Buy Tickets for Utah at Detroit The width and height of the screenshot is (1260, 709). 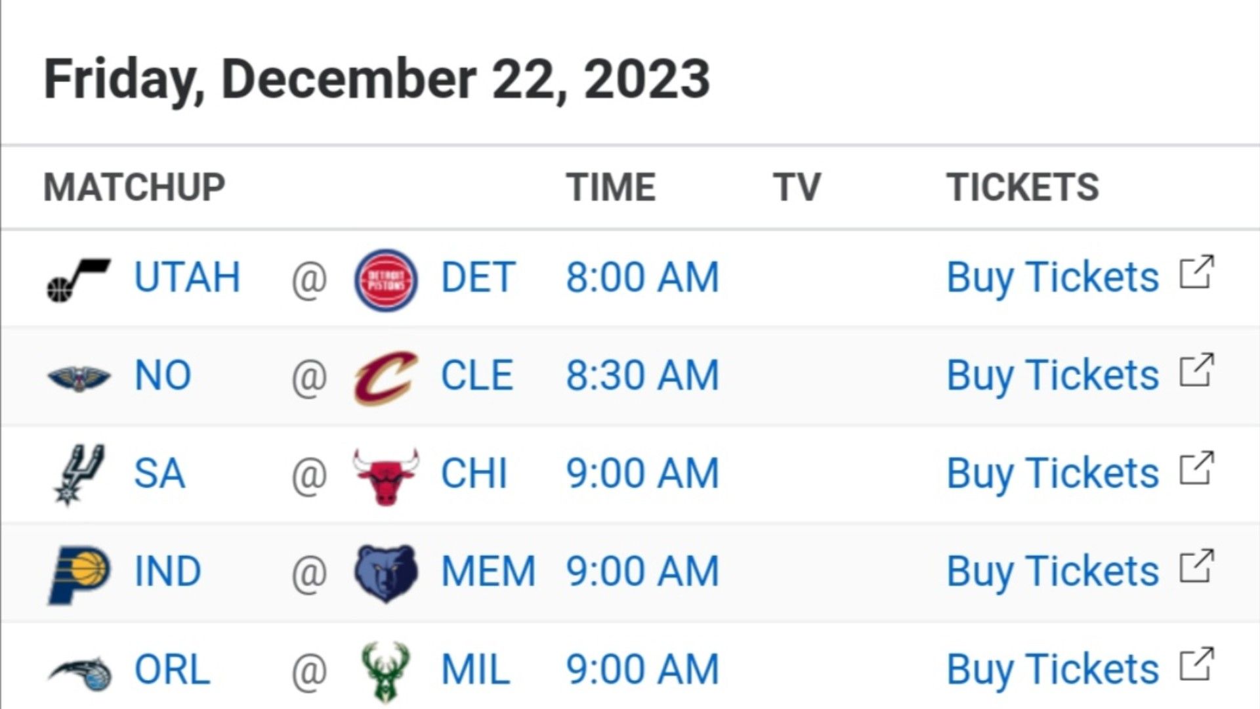[1053, 278]
